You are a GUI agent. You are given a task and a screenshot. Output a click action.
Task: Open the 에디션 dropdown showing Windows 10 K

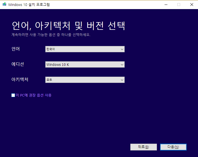pyautogui.click(x=85, y=64)
